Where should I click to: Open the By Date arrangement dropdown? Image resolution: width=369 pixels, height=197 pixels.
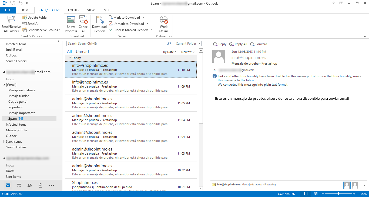(170, 52)
